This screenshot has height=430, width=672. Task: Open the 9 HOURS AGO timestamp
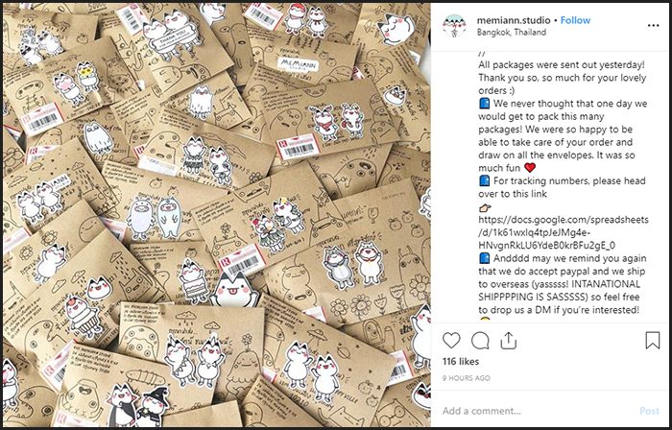467,378
